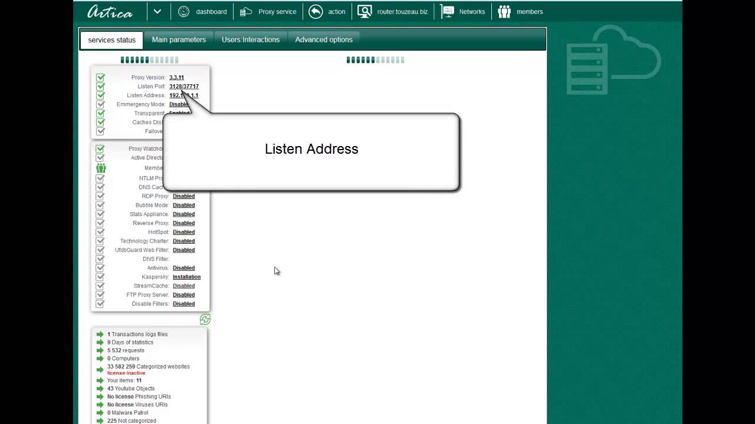Click the green check next to Transparent
The height and width of the screenshot is (424, 755).
point(100,113)
